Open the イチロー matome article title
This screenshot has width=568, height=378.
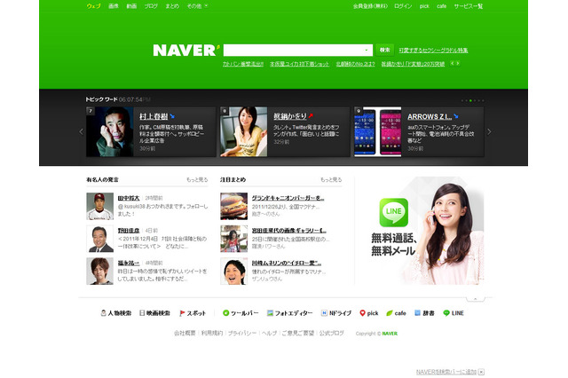click(287, 263)
